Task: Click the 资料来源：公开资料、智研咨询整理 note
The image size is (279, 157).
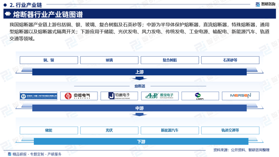Action: coord(241,150)
